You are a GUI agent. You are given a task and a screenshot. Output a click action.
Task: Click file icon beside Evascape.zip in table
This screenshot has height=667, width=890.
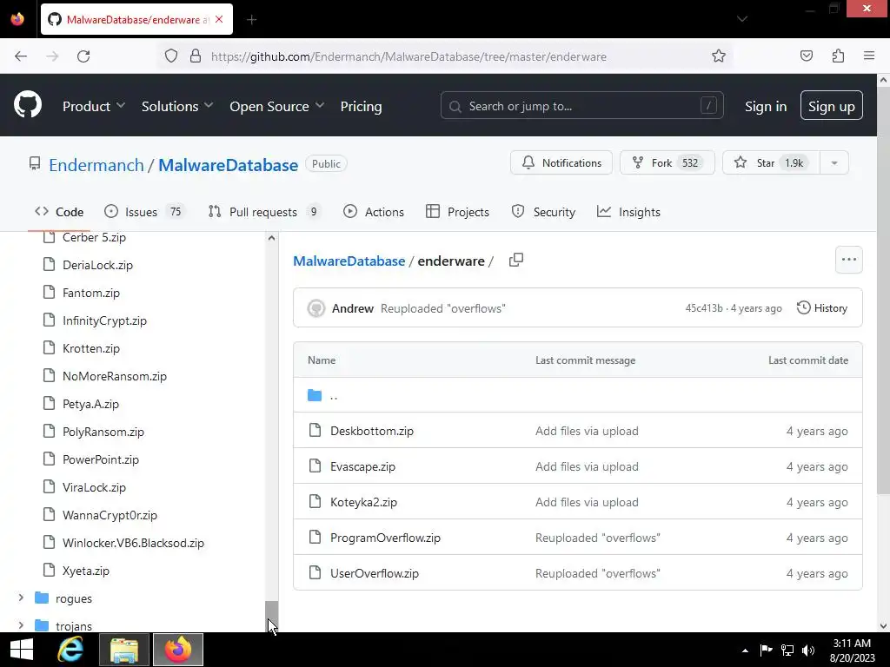(315, 466)
